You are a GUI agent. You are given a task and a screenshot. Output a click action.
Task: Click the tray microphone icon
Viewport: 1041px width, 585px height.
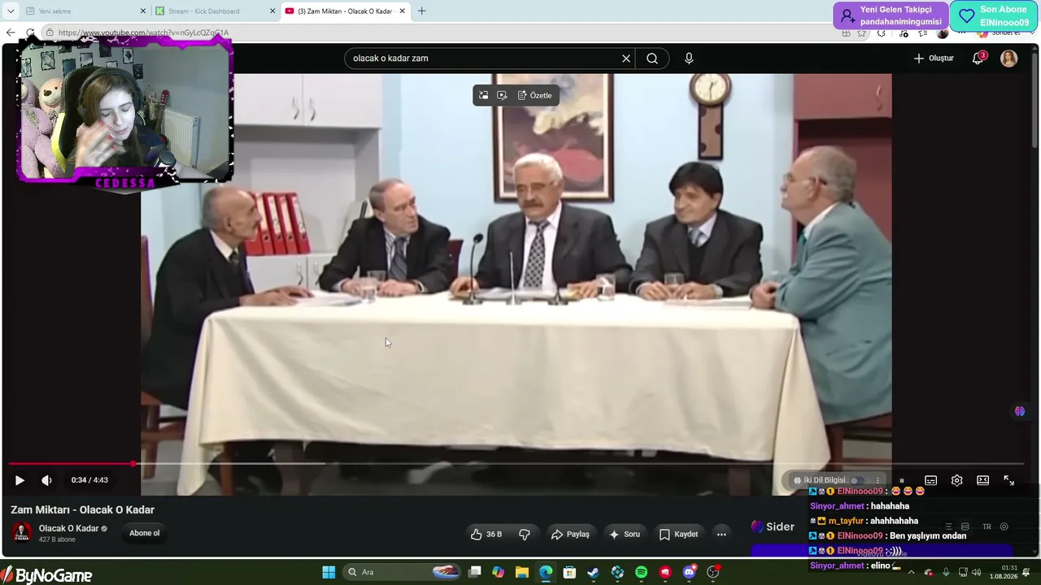tap(945, 572)
